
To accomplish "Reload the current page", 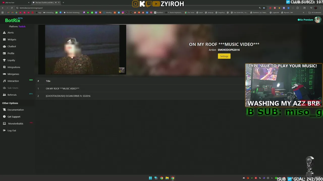I will click(x=12, y=8).
